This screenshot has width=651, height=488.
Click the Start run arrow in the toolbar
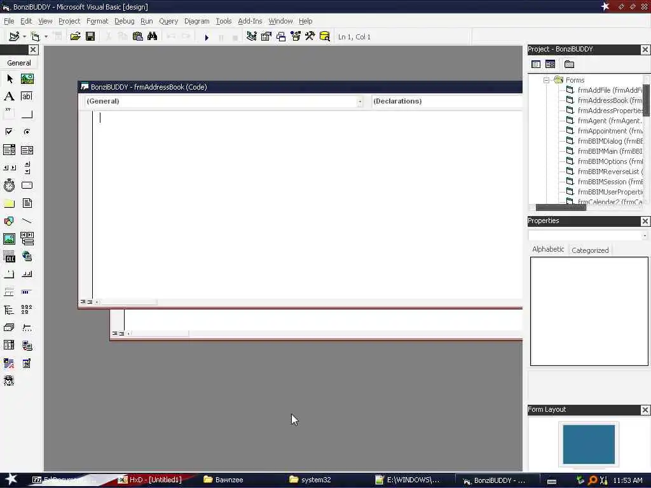coord(207,37)
